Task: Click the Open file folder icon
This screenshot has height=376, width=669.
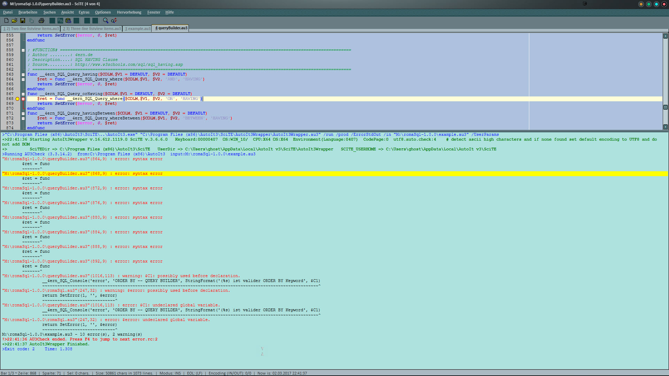Action: [x=14, y=21]
